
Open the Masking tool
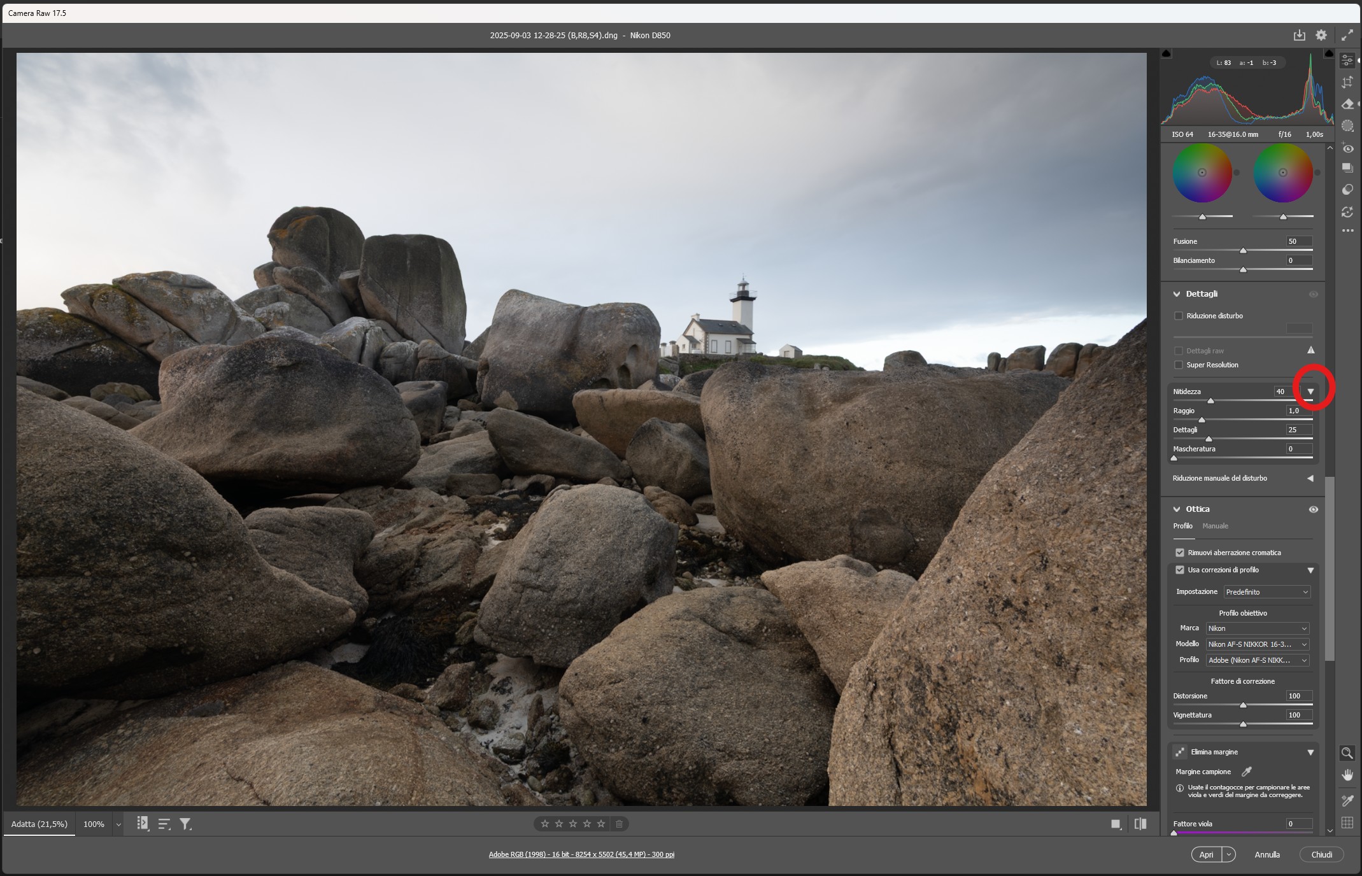pos(1347,126)
